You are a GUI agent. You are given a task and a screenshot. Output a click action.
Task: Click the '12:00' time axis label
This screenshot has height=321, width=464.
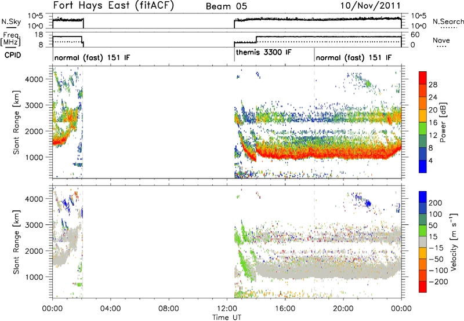pyautogui.click(x=226, y=309)
